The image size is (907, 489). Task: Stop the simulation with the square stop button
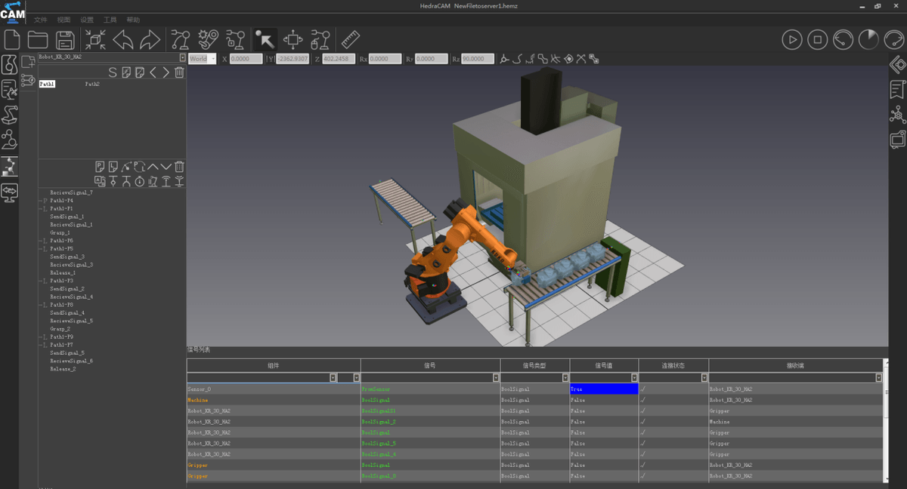[x=817, y=40]
